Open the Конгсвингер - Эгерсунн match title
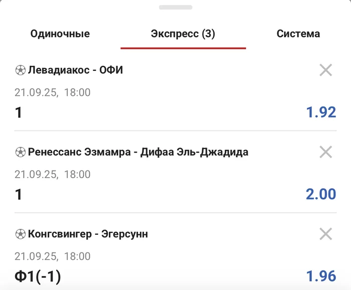This screenshot has width=351, height=290. (88, 234)
